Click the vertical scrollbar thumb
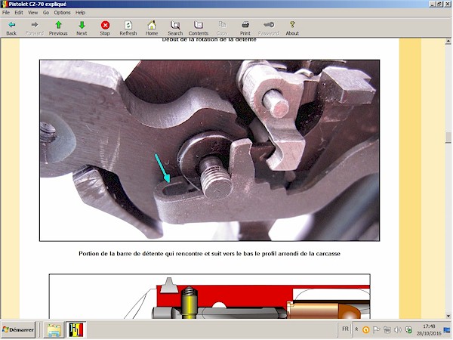453x340 pixels. tap(448, 137)
